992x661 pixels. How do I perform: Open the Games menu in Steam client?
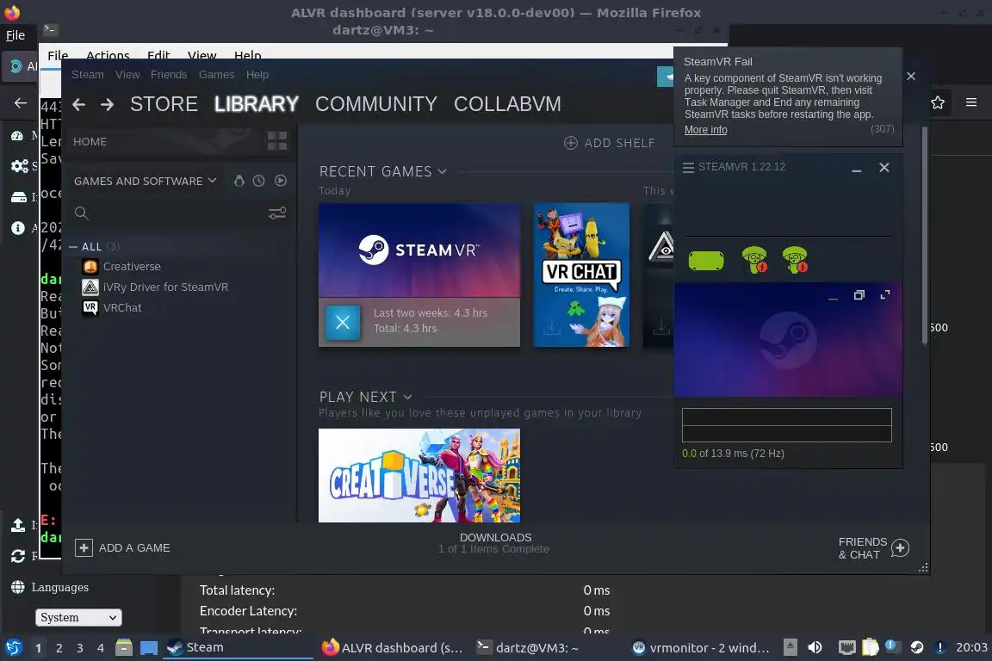coord(216,75)
